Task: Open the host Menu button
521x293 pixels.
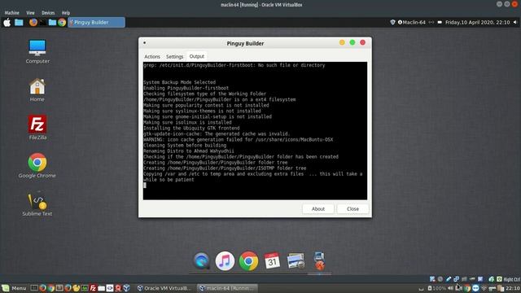Action: point(14,288)
